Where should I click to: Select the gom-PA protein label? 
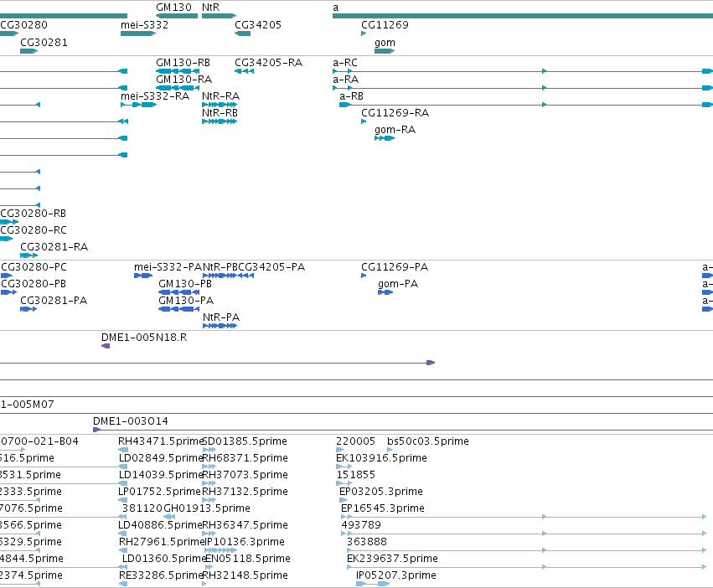click(x=398, y=284)
